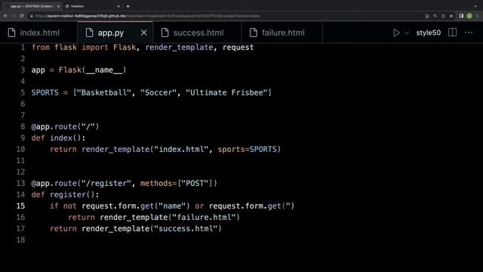The height and width of the screenshot is (272, 483).
Task: Click 'sports=SPORTS' argument on line 10
Action: pos(247,150)
